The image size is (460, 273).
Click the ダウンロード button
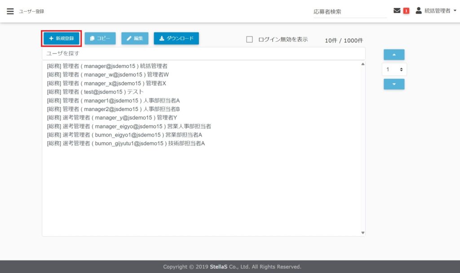tap(176, 39)
